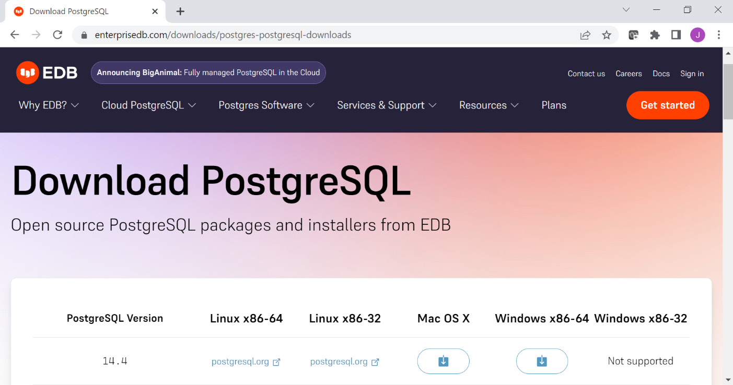The height and width of the screenshot is (385, 733).
Task: Click the Download PostgreSQL page heading
Action: [211, 181]
